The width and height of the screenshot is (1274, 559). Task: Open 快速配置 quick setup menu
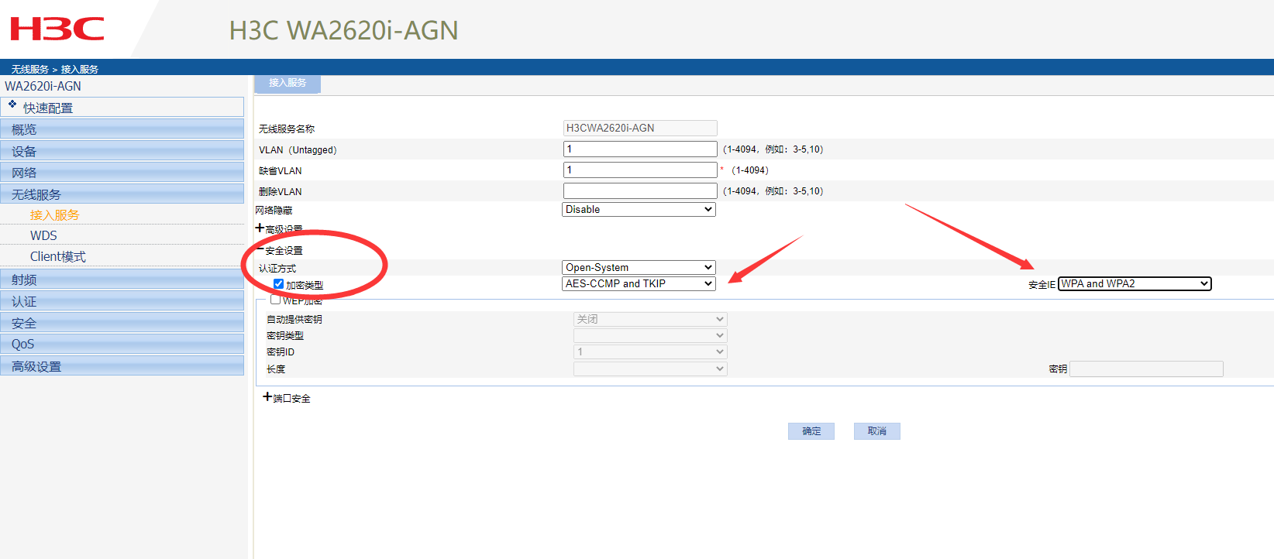(x=47, y=108)
